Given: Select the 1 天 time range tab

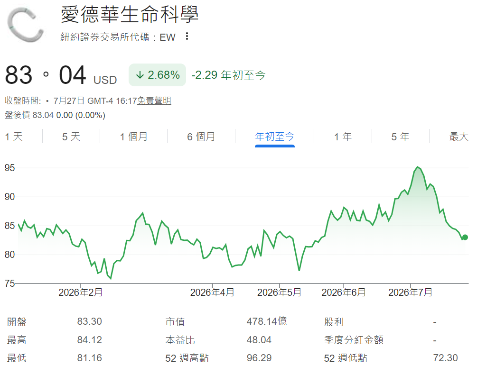Looking at the screenshot, I should click(14, 137).
